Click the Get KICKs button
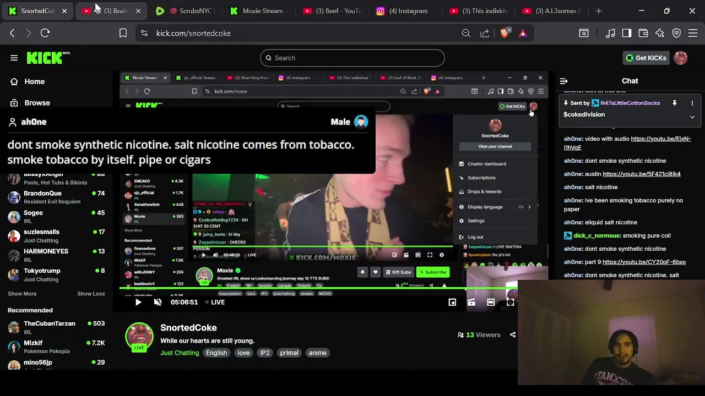This screenshot has width=705, height=396. 646,58
